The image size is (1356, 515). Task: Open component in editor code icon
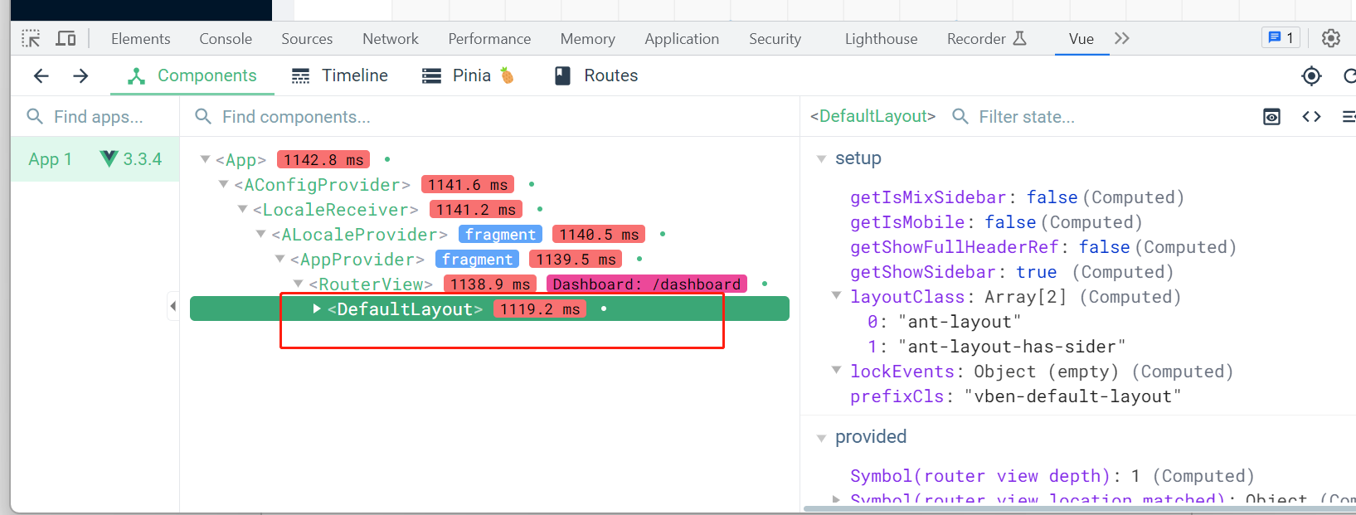click(x=1311, y=117)
